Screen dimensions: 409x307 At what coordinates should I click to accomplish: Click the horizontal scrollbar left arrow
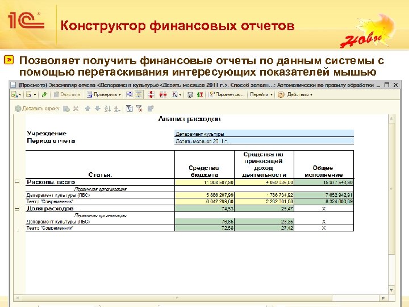click(x=17, y=298)
